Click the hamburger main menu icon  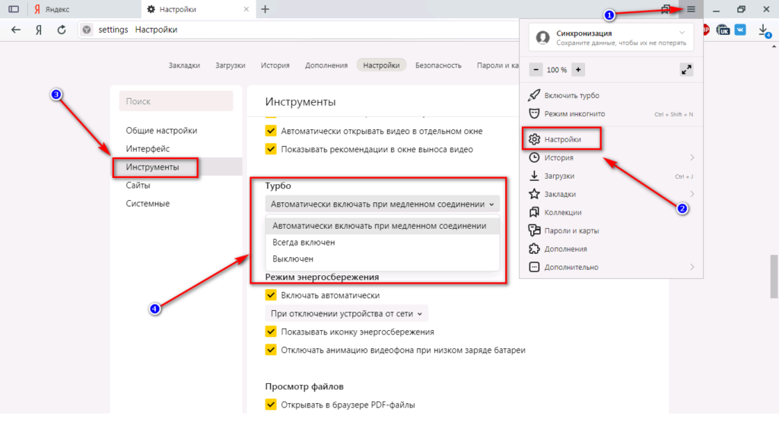[691, 9]
